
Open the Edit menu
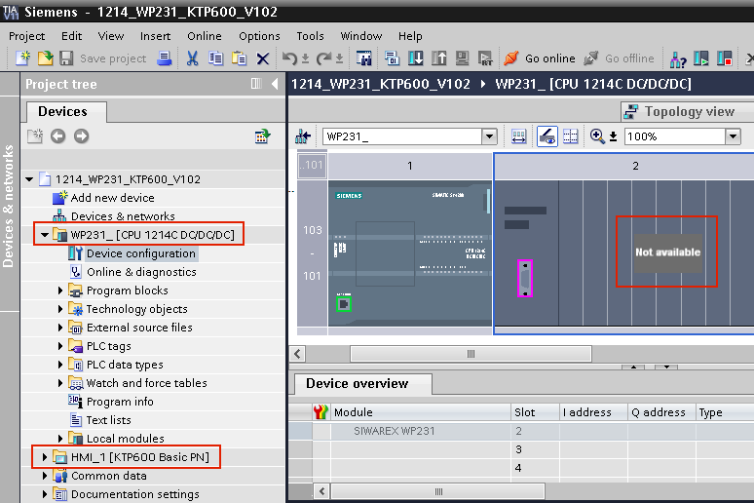(72, 36)
